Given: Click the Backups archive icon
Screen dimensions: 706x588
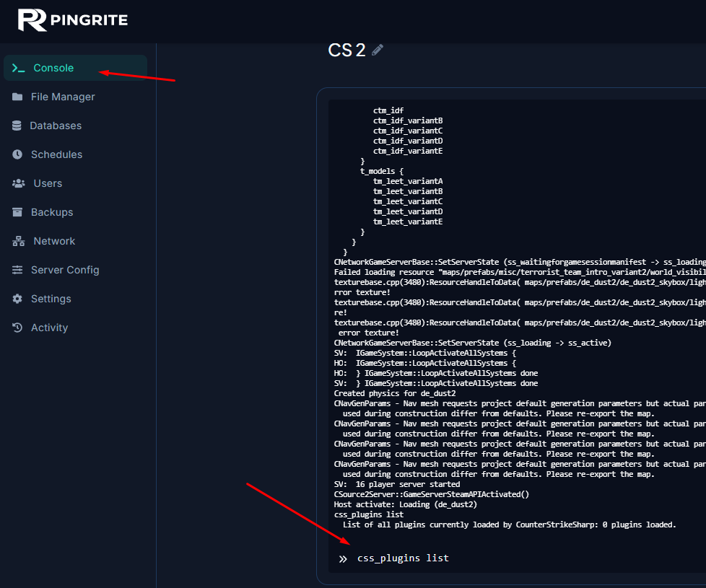Looking at the screenshot, I should point(19,212).
